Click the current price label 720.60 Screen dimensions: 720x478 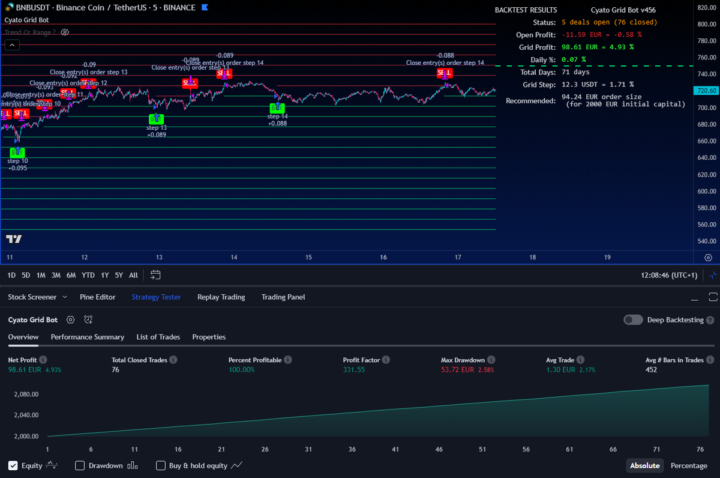tap(708, 91)
